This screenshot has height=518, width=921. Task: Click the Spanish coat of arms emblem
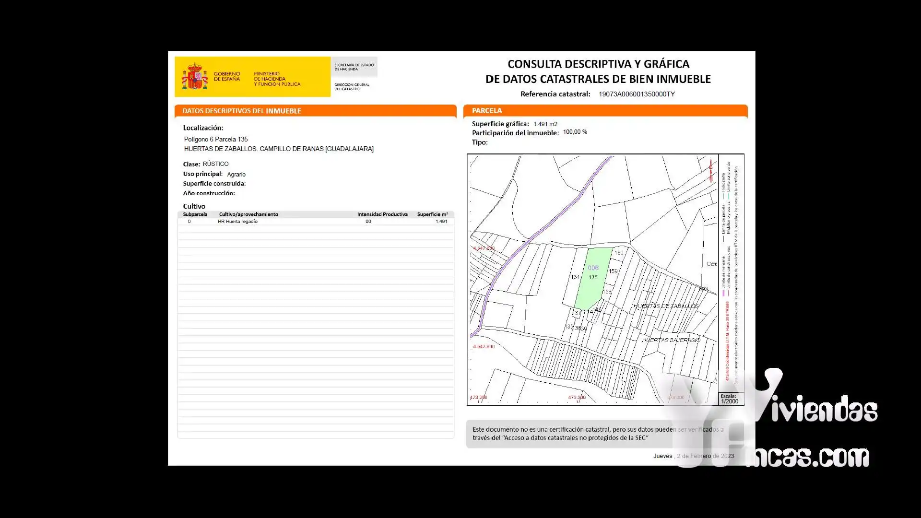pos(194,77)
